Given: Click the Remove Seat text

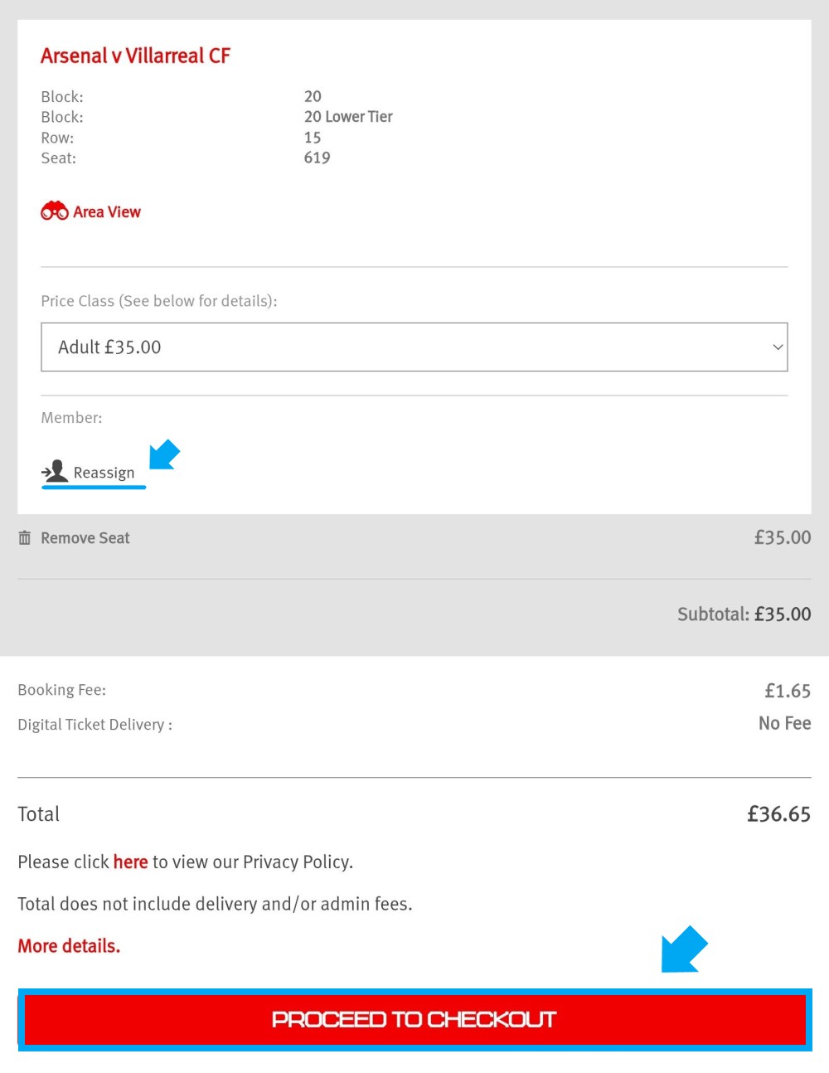Looking at the screenshot, I should 85,538.
